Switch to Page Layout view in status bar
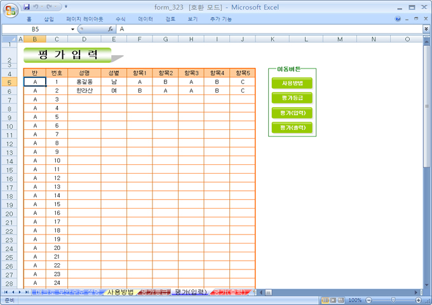432x305 pixels. tap(333, 300)
